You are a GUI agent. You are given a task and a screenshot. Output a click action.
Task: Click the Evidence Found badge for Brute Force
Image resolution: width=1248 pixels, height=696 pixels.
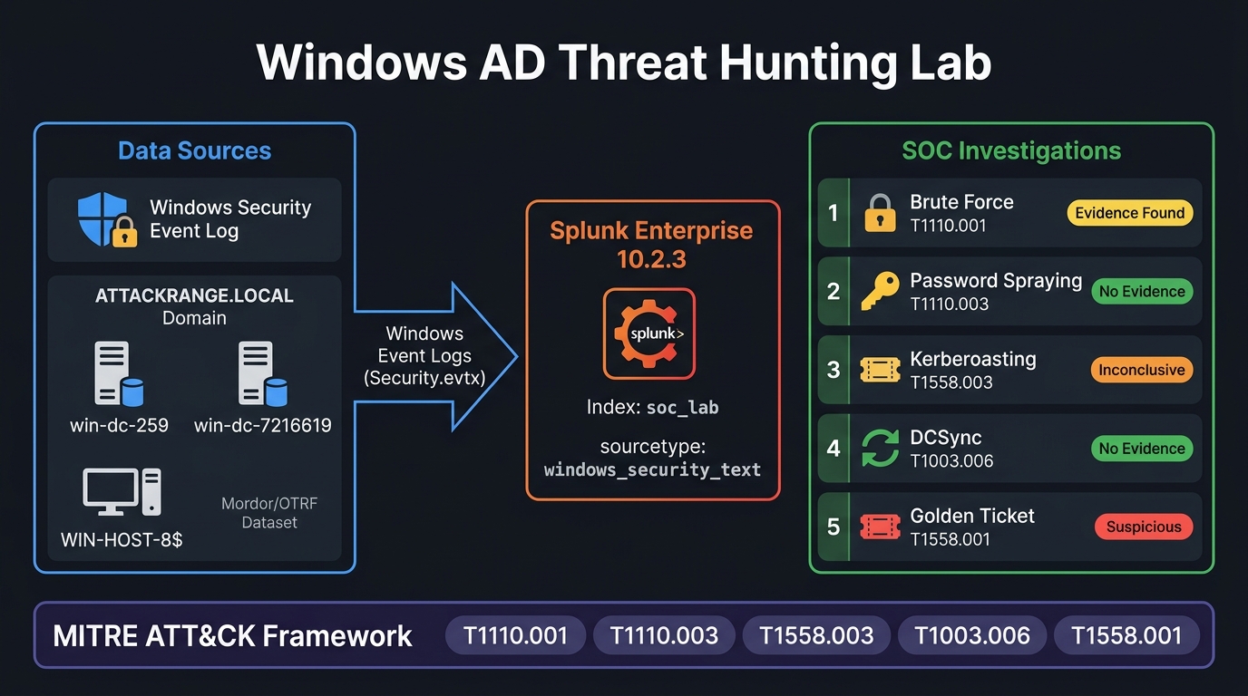(x=1130, y=213)
